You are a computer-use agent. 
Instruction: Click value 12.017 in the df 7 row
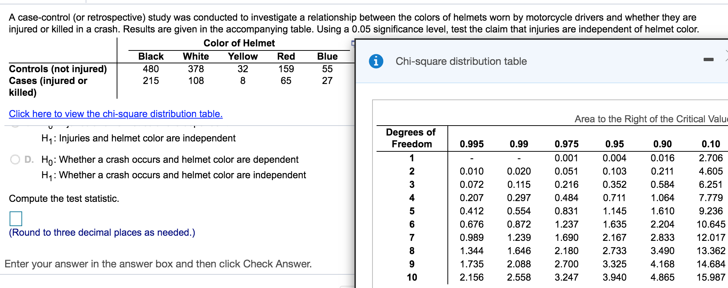pyautogui.click(x=711, y=238)
